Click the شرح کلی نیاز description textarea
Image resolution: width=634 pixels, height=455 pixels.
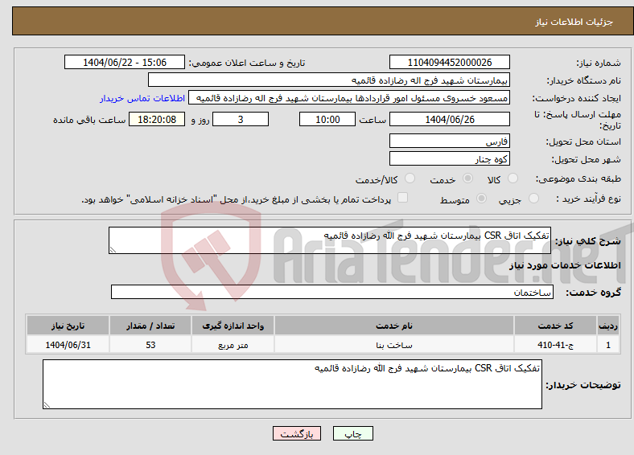pos(330,240)
